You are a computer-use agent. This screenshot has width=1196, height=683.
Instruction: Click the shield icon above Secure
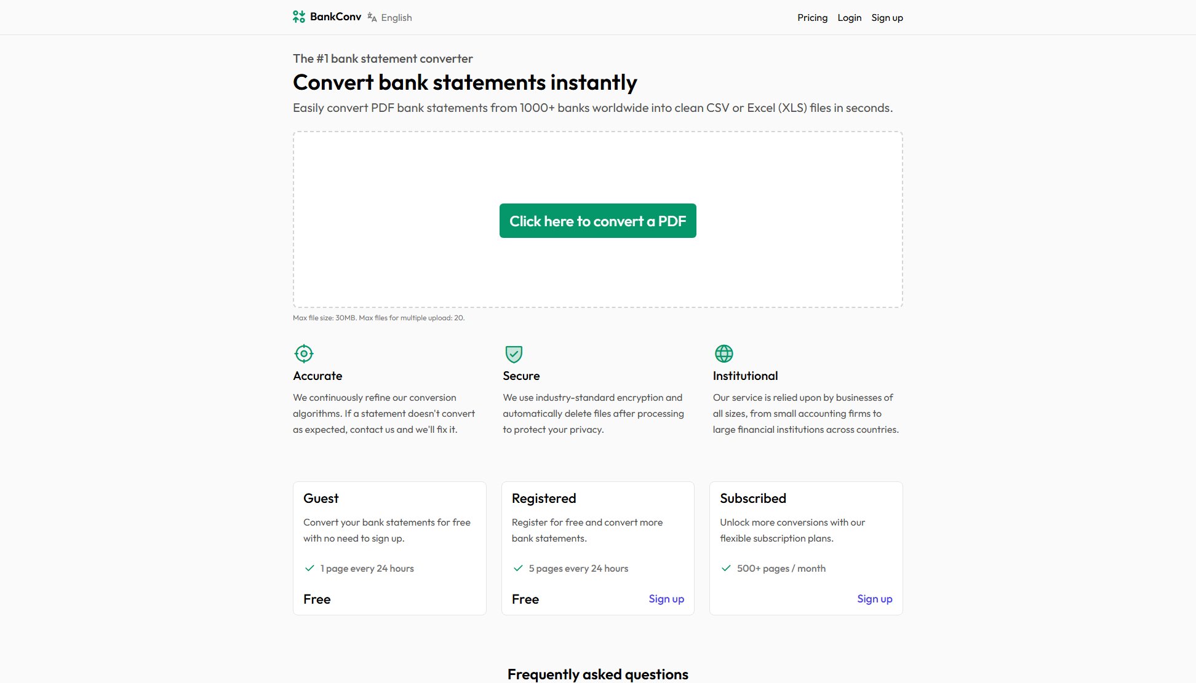[x=514, y=353]
